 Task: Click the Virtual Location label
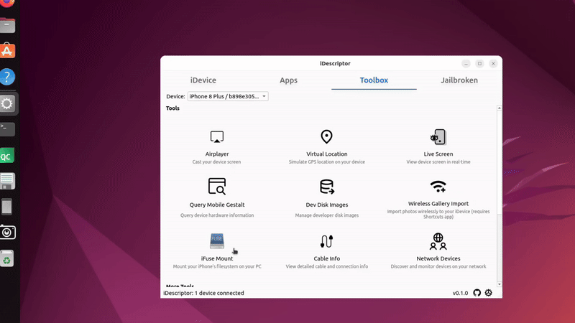click(x=327, y=154)
